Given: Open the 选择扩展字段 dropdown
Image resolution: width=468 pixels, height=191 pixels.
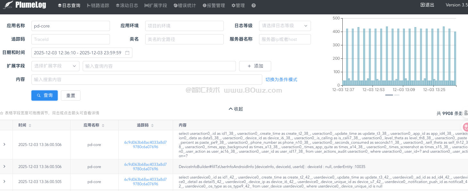Looking at the screenshot, I should coord(55,66).
